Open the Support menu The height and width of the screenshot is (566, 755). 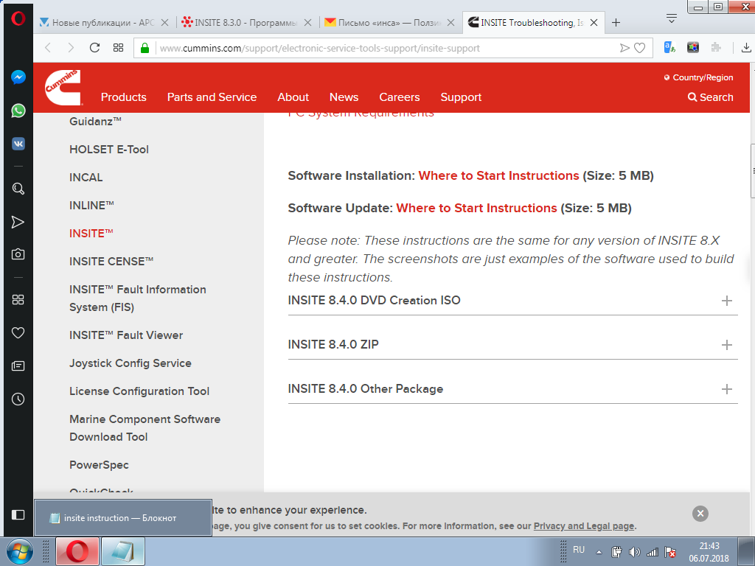[461, 97]
